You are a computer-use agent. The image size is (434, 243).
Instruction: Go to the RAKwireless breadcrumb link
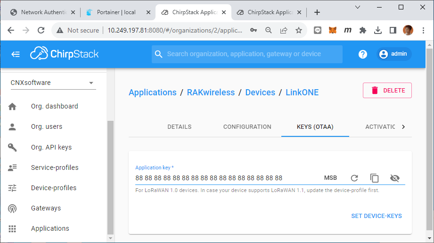tap(211, 92)
